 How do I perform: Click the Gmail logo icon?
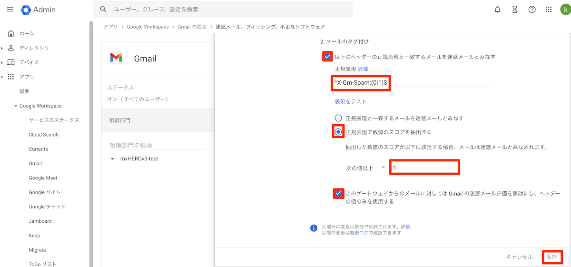(116, 58)
